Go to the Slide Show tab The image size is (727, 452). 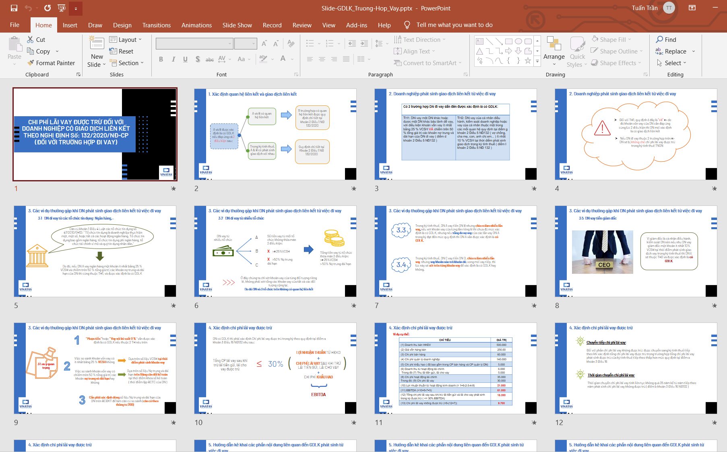pyautogui.click(x=237, y=25)
